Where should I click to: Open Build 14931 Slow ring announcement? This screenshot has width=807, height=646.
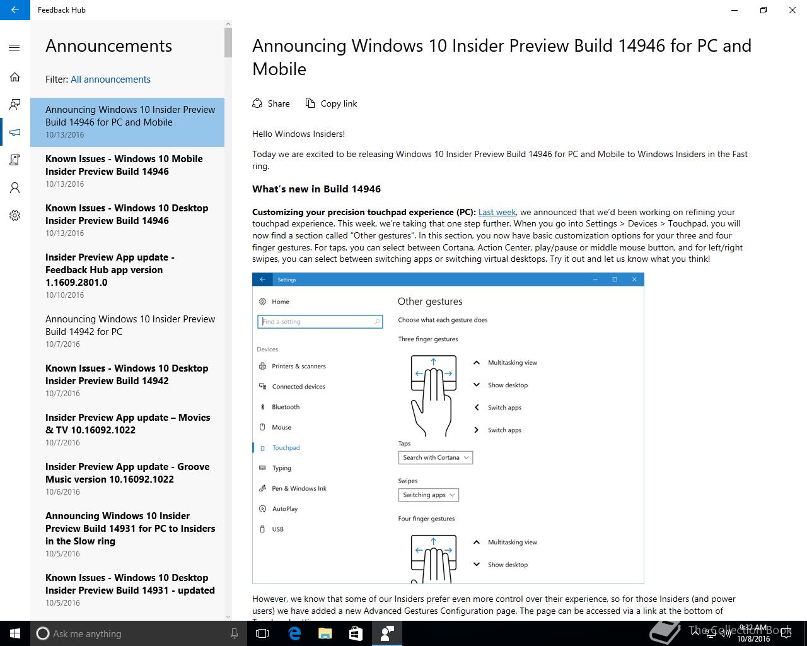coord(127,534)
